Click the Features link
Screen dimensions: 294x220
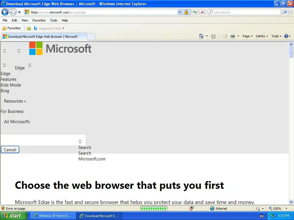[8, 79]
